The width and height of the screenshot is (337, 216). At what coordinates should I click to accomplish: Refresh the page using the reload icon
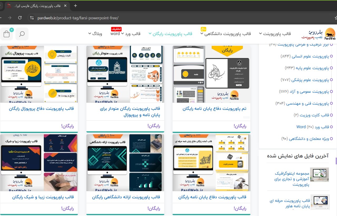tap(20, 18)
